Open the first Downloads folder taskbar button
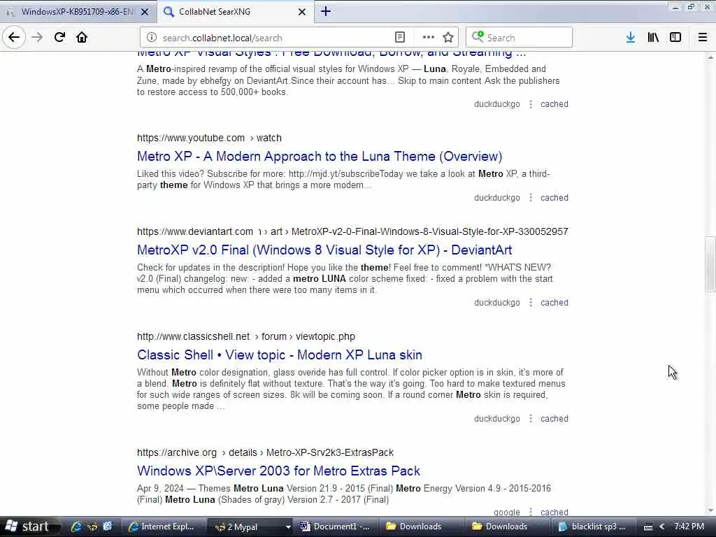716x537 pixels. coord(420,527)
